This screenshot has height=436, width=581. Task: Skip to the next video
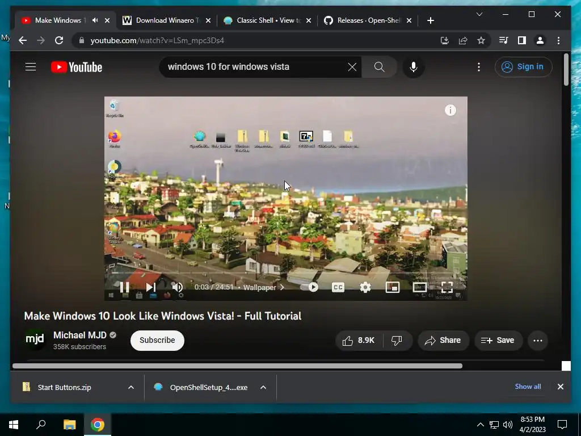pyautogui.click(x=150, y=287)
